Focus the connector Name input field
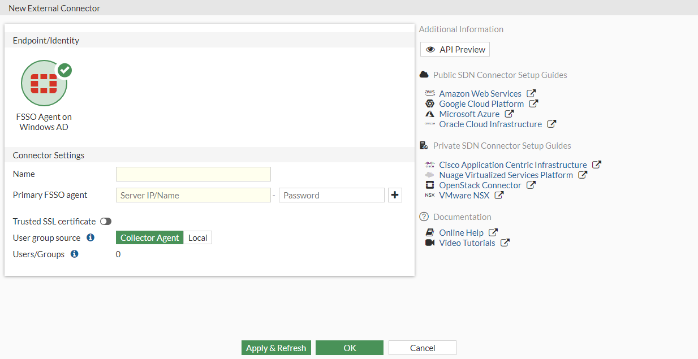This screenshot has width=698, height=359. 193,174
